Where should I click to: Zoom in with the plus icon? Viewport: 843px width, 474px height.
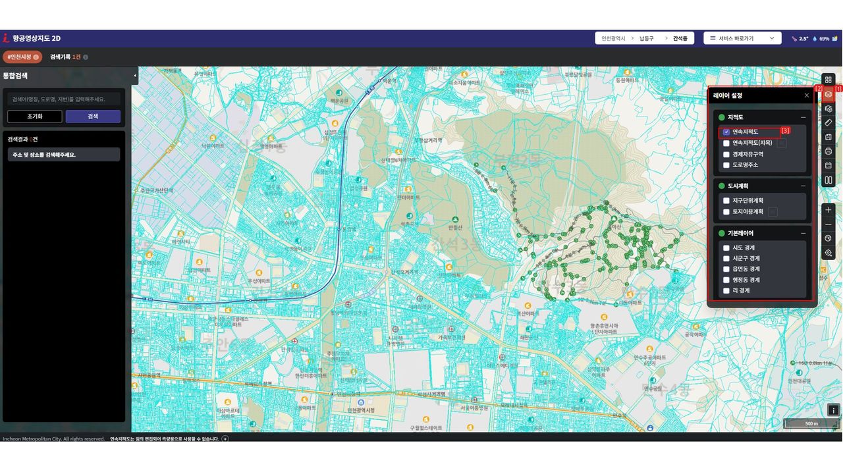[829, 210]
